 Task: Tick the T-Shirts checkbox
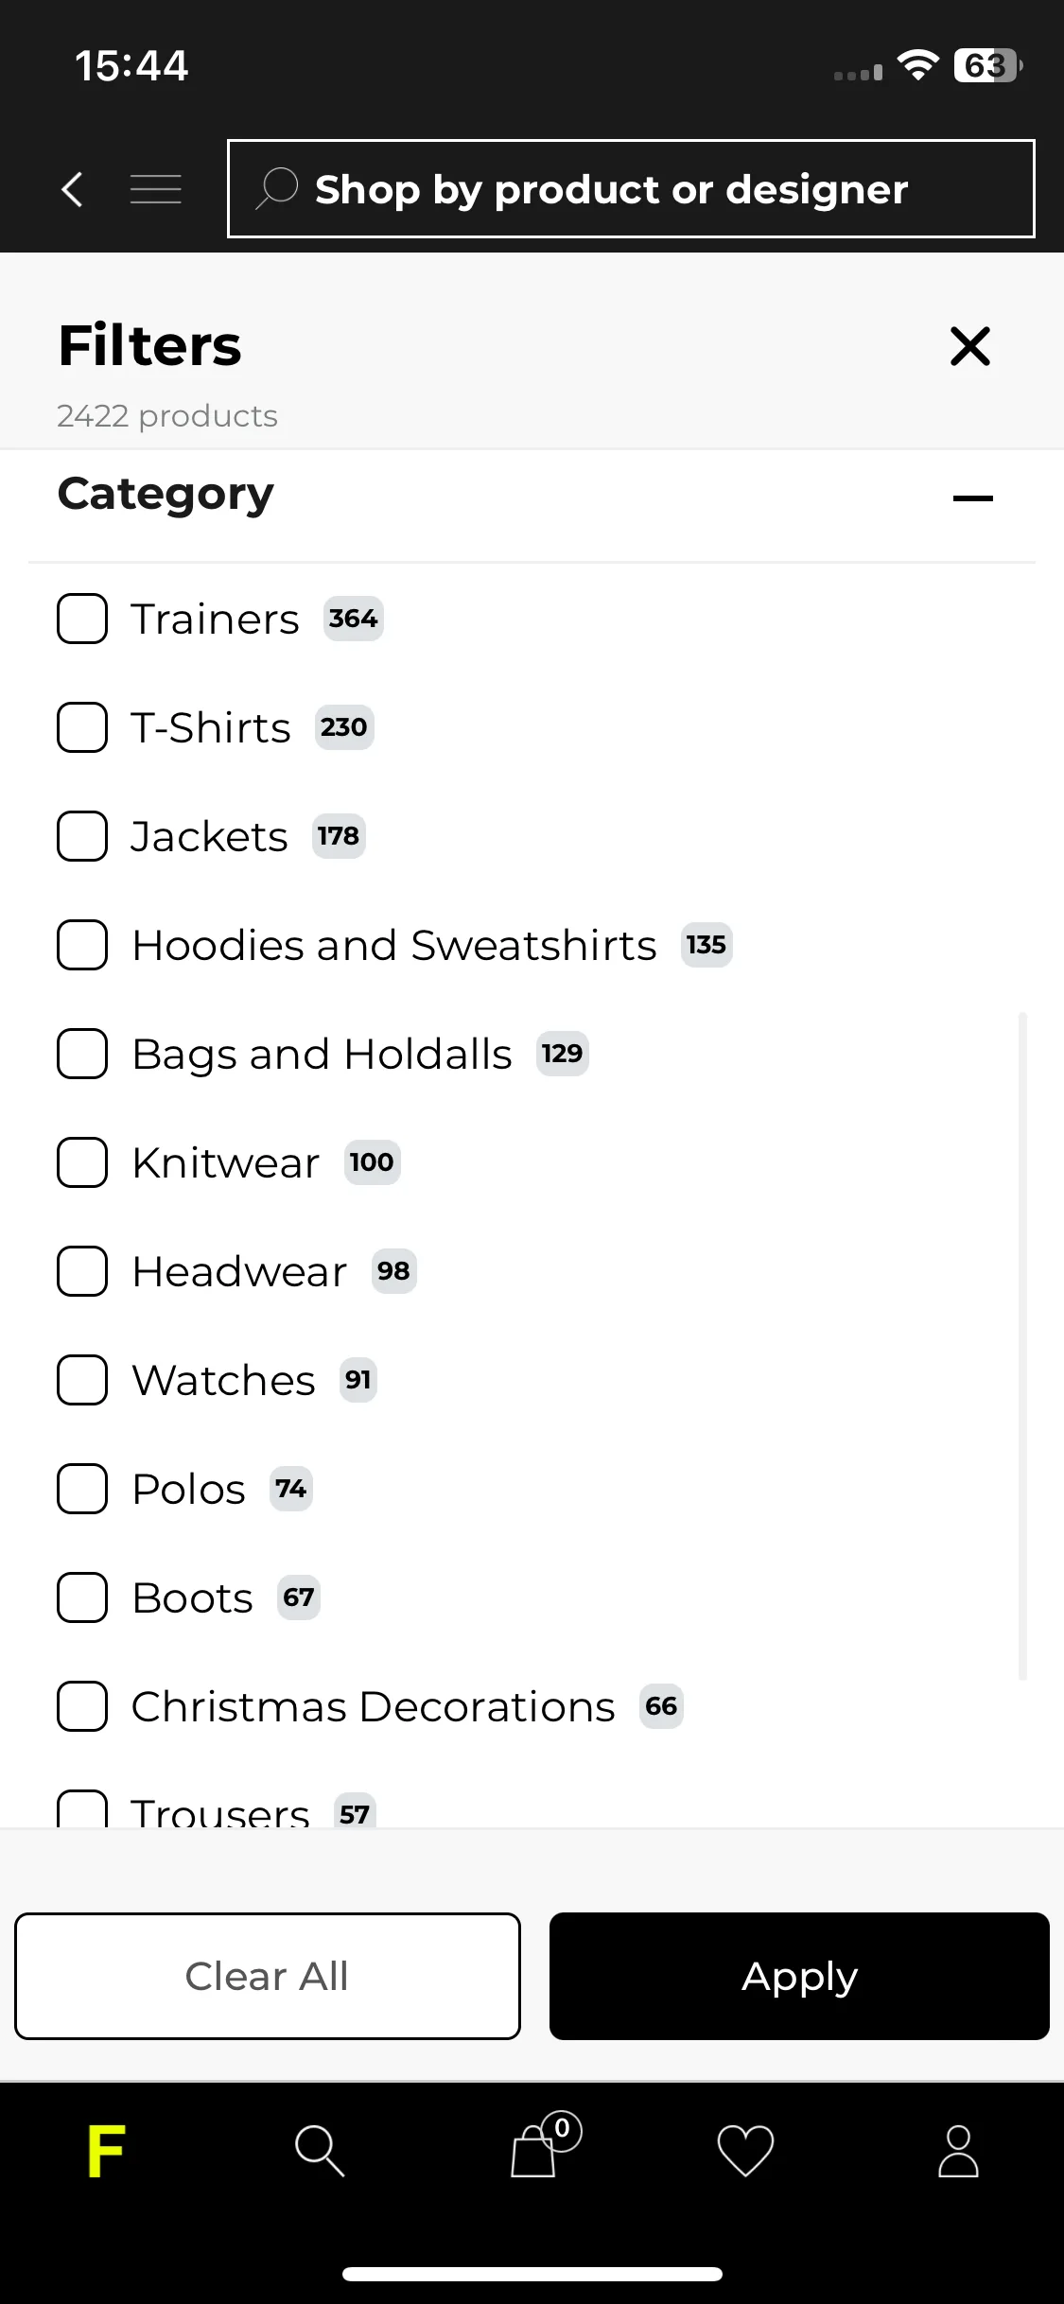(82, 727)
